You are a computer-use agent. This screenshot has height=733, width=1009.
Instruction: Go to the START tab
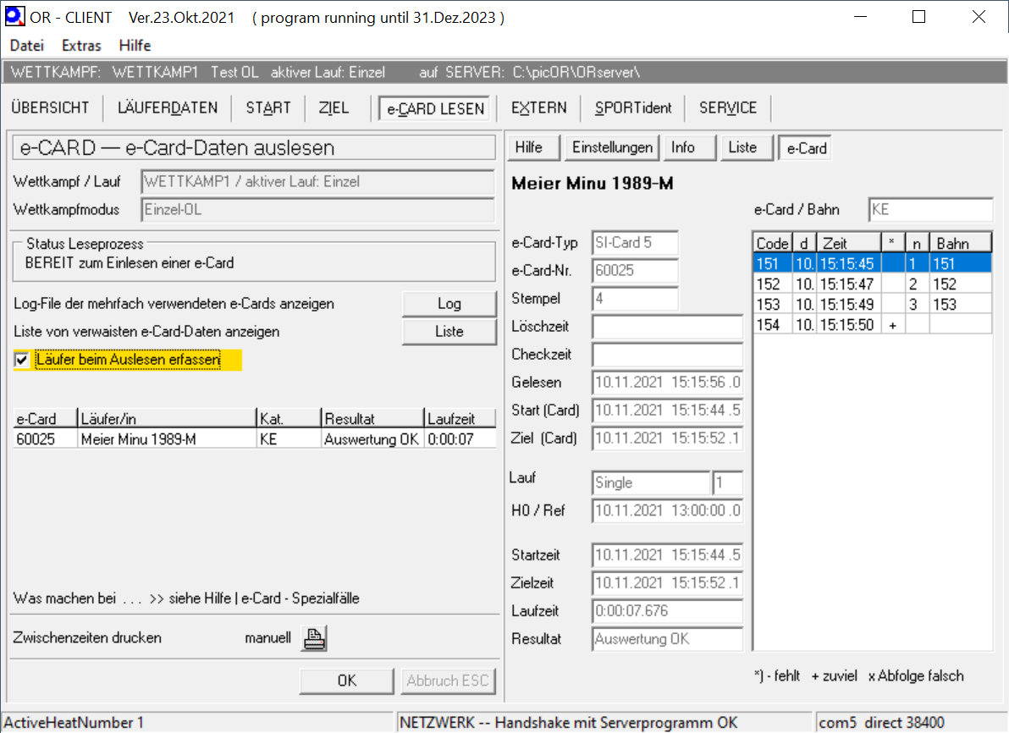(x=268, y=107)
